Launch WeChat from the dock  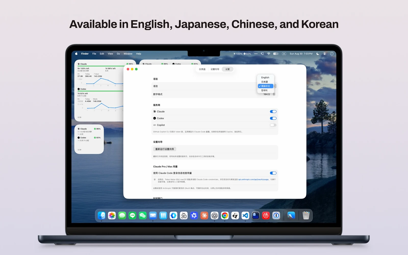[143, 215]
